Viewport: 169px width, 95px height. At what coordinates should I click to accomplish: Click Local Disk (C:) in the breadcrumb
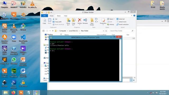(73, 31)
